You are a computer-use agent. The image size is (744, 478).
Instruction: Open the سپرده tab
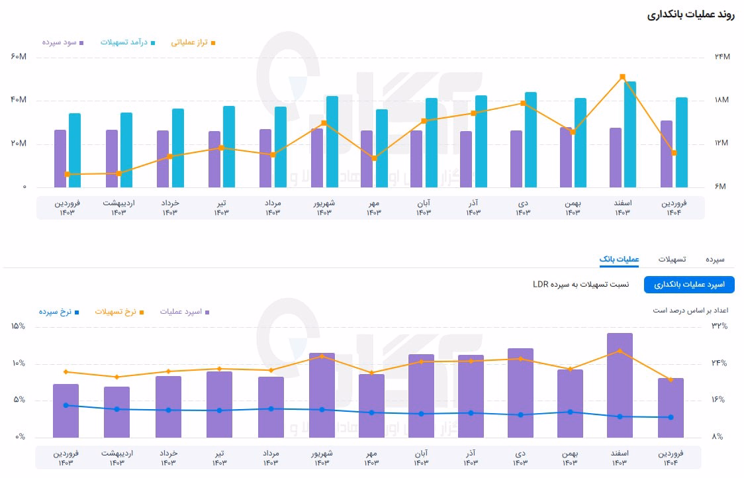point(715,259)
